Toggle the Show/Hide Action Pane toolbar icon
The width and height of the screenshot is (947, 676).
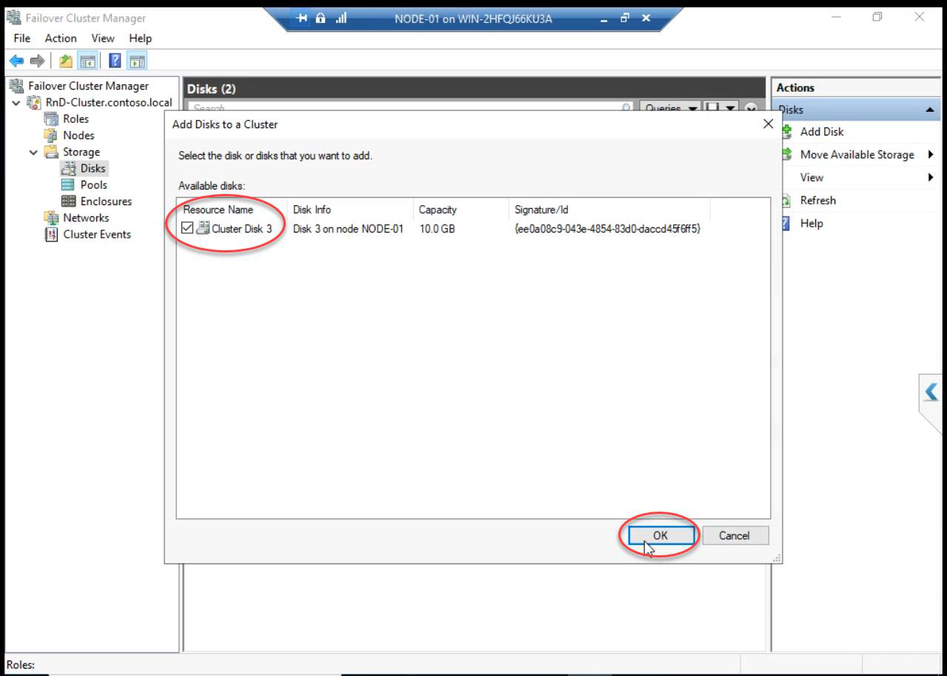coord(137,61)
